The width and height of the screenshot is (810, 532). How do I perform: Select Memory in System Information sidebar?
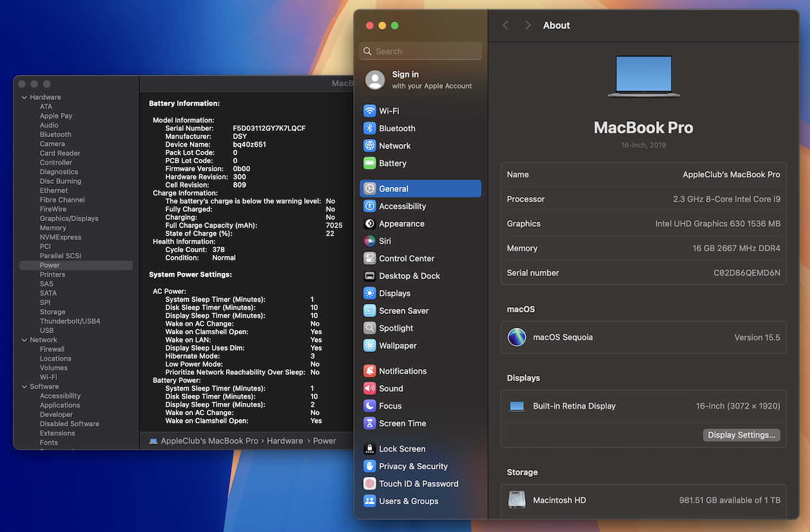(53, 228)
